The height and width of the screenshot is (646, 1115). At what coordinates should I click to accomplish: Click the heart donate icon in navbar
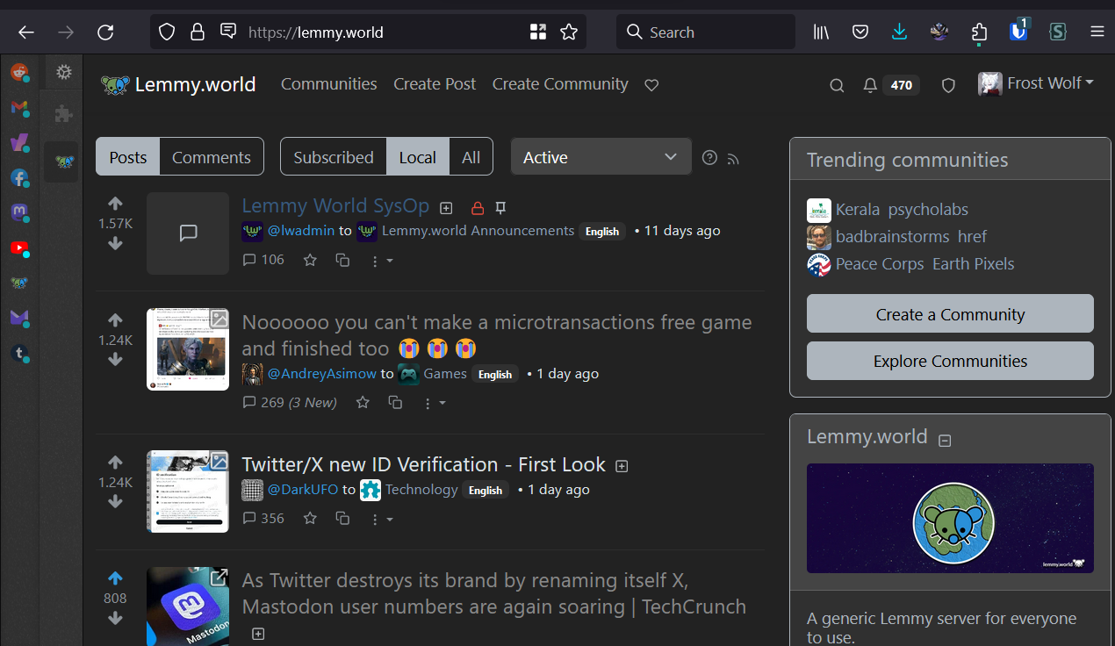(x=651, y=85)
